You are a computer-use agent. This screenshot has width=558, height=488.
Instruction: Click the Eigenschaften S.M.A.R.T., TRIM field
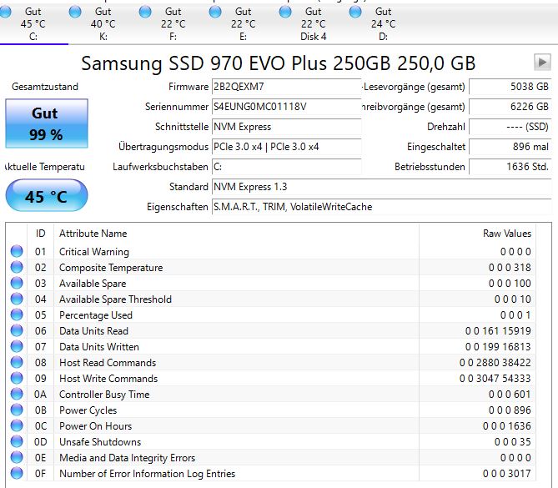pyautogui.click(x=381, y=207)
